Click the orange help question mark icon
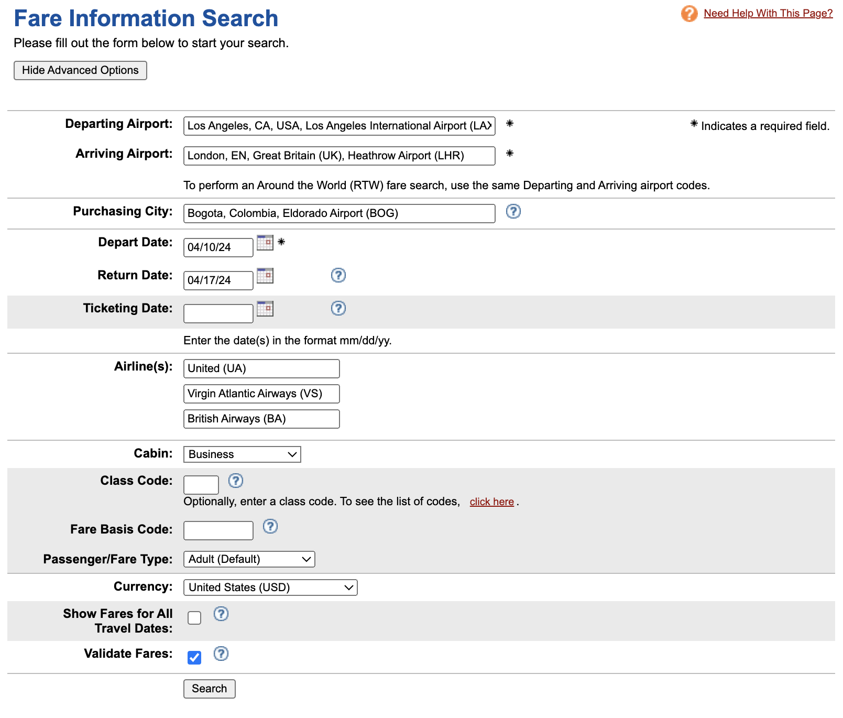This screenshot has height=718, width=843. [689, 13]
